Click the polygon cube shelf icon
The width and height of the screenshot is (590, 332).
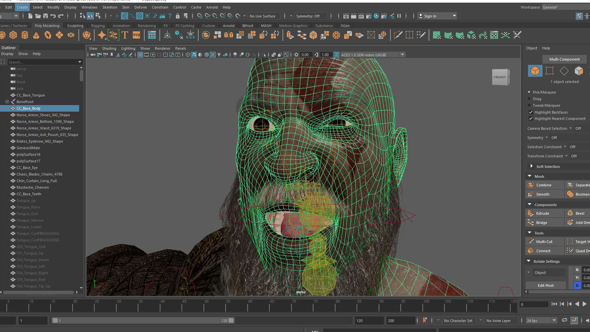tap(13, 35)
